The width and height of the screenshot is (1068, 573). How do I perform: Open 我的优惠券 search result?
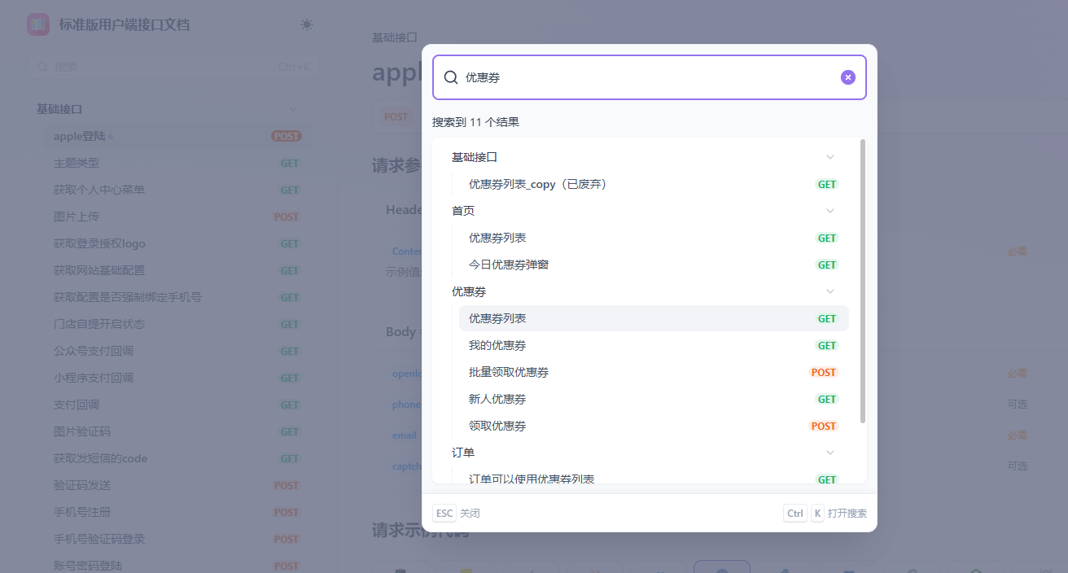pyautogui.click(x=497, y=345)
